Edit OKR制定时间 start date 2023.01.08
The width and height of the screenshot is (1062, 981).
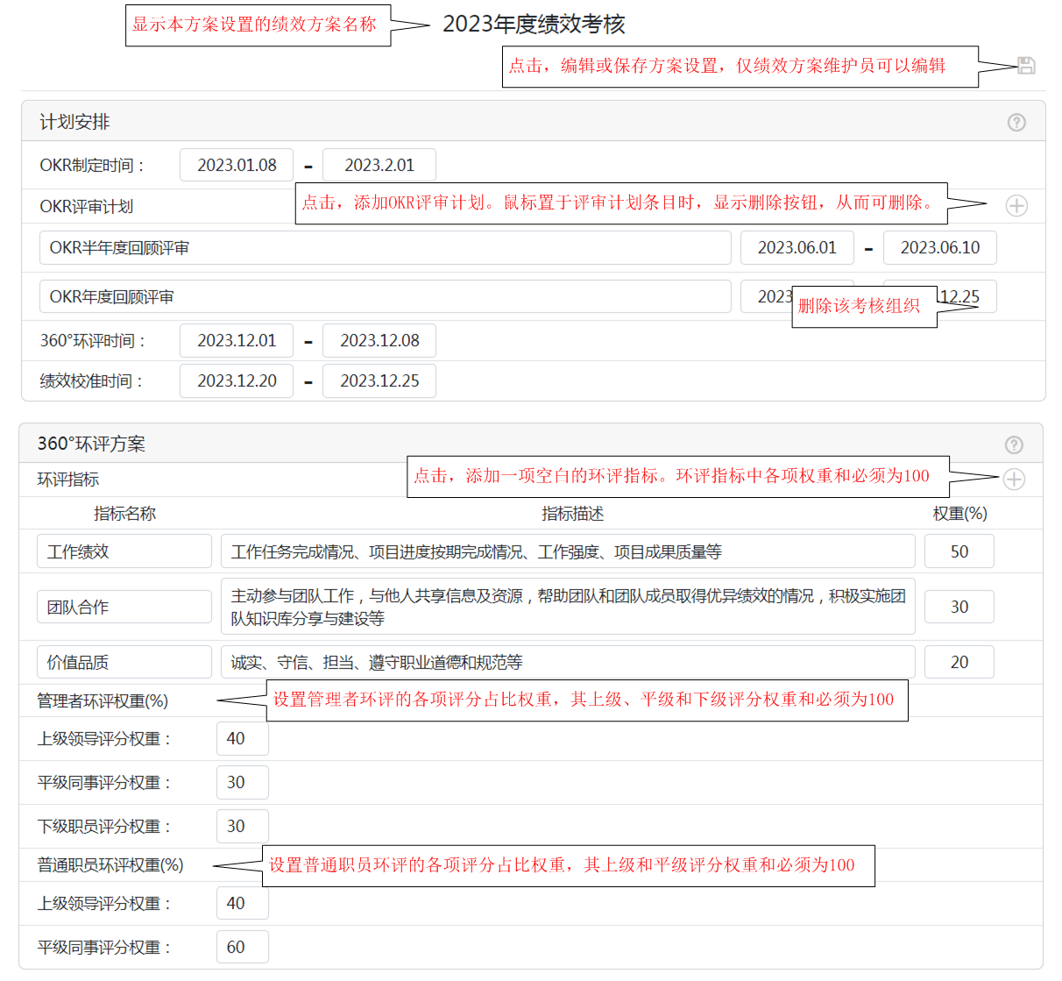pyautogui.click(x=237, y=165)
